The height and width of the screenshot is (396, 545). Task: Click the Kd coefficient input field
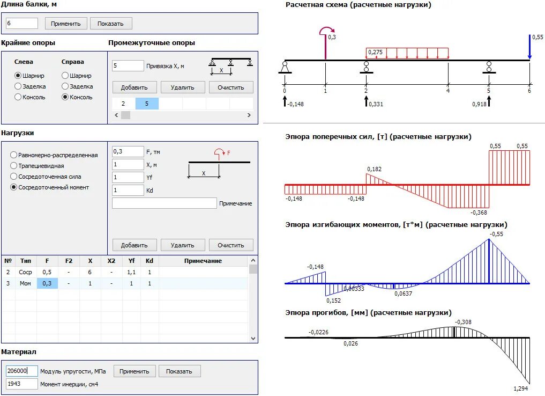point(128,190)
